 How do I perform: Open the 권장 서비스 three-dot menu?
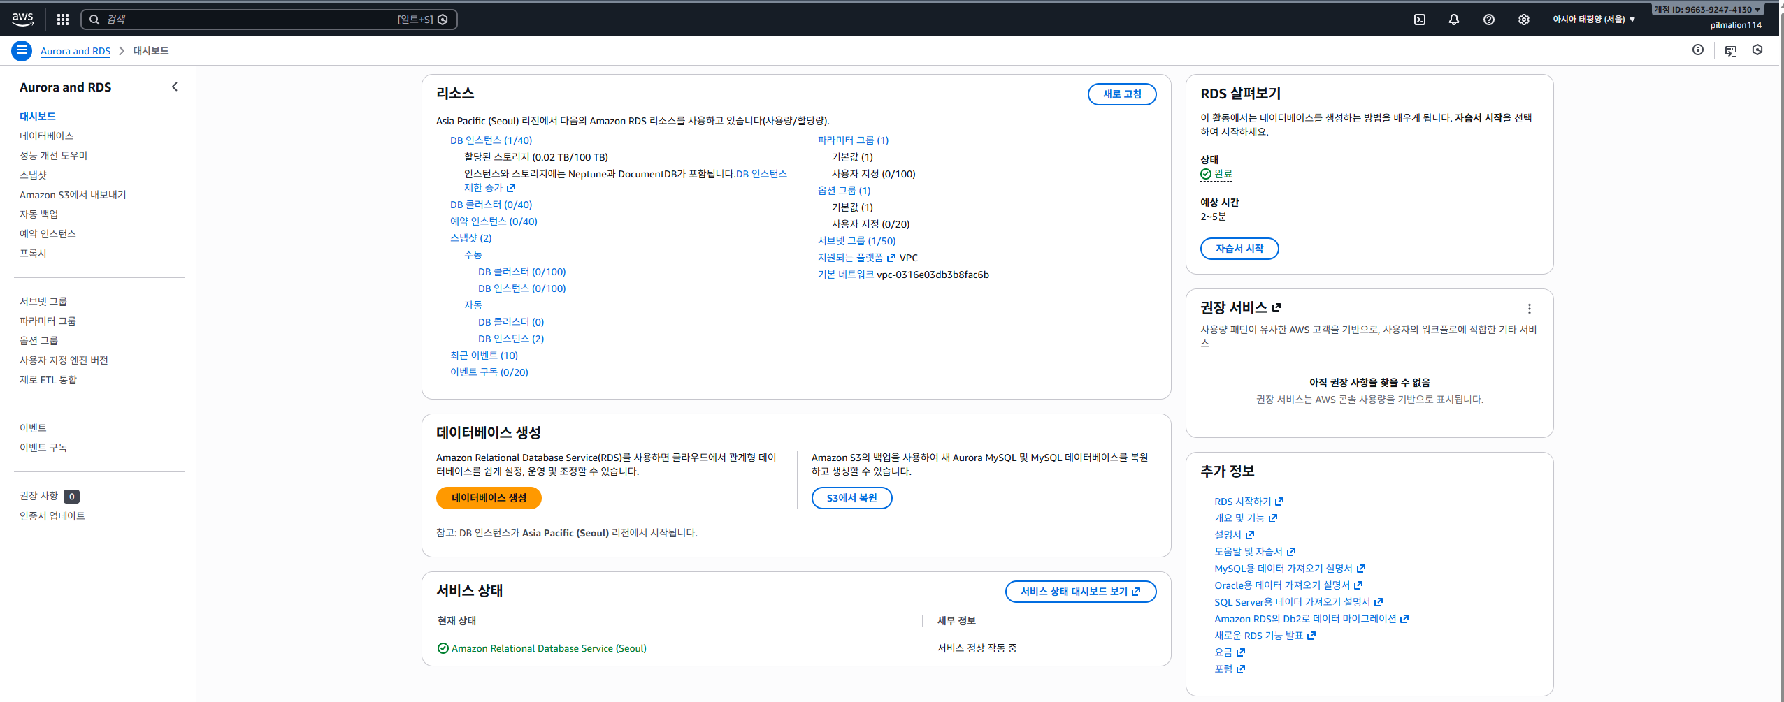[1530, 309]
